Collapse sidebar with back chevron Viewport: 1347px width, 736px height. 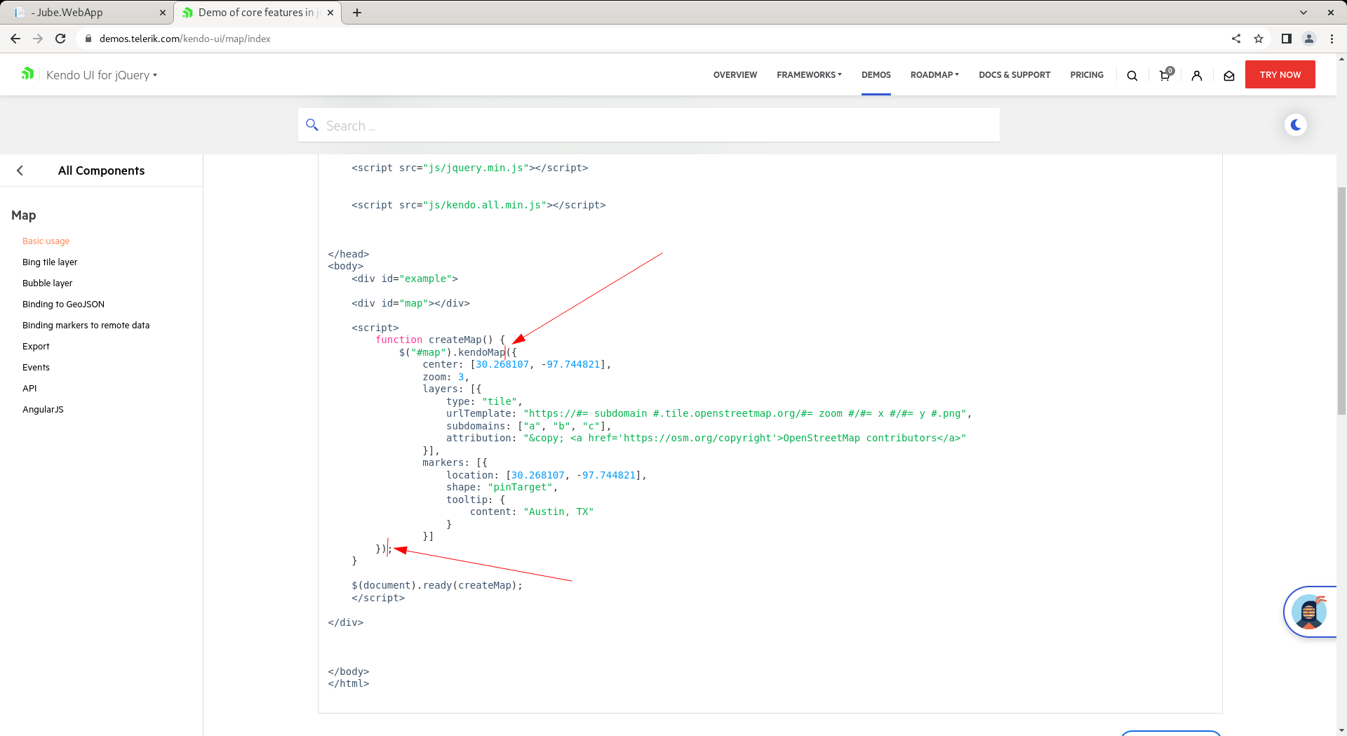point(20,170)
